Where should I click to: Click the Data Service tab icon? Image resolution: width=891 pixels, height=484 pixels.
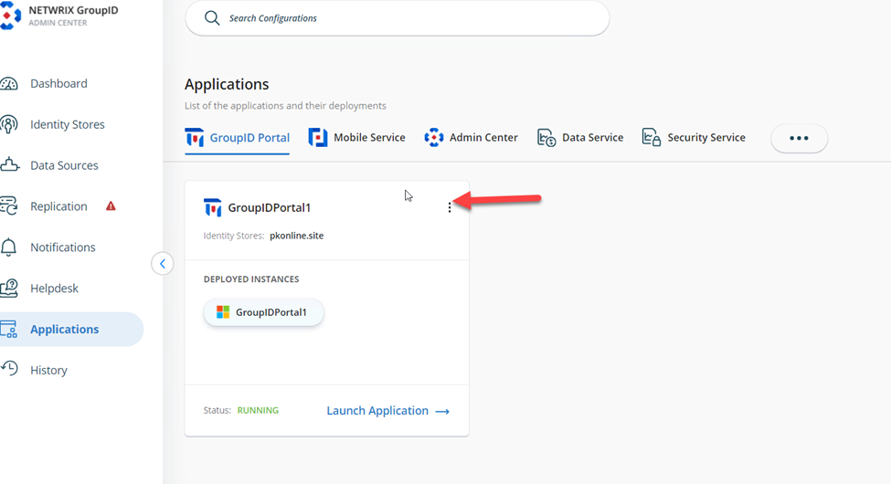[546, 138]
